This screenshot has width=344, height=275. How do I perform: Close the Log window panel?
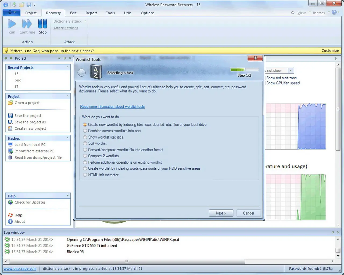[x=338, y=232]
